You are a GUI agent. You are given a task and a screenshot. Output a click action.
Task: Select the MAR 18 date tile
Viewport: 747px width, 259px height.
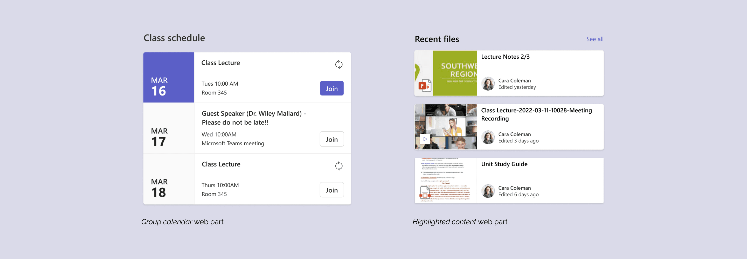(x=169, y=179)
